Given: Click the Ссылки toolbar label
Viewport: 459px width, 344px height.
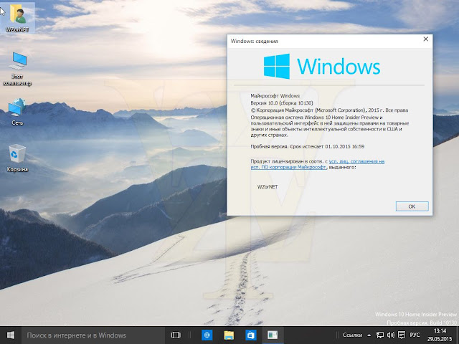Looking at the screenshot, I should (x=352, y=335).
